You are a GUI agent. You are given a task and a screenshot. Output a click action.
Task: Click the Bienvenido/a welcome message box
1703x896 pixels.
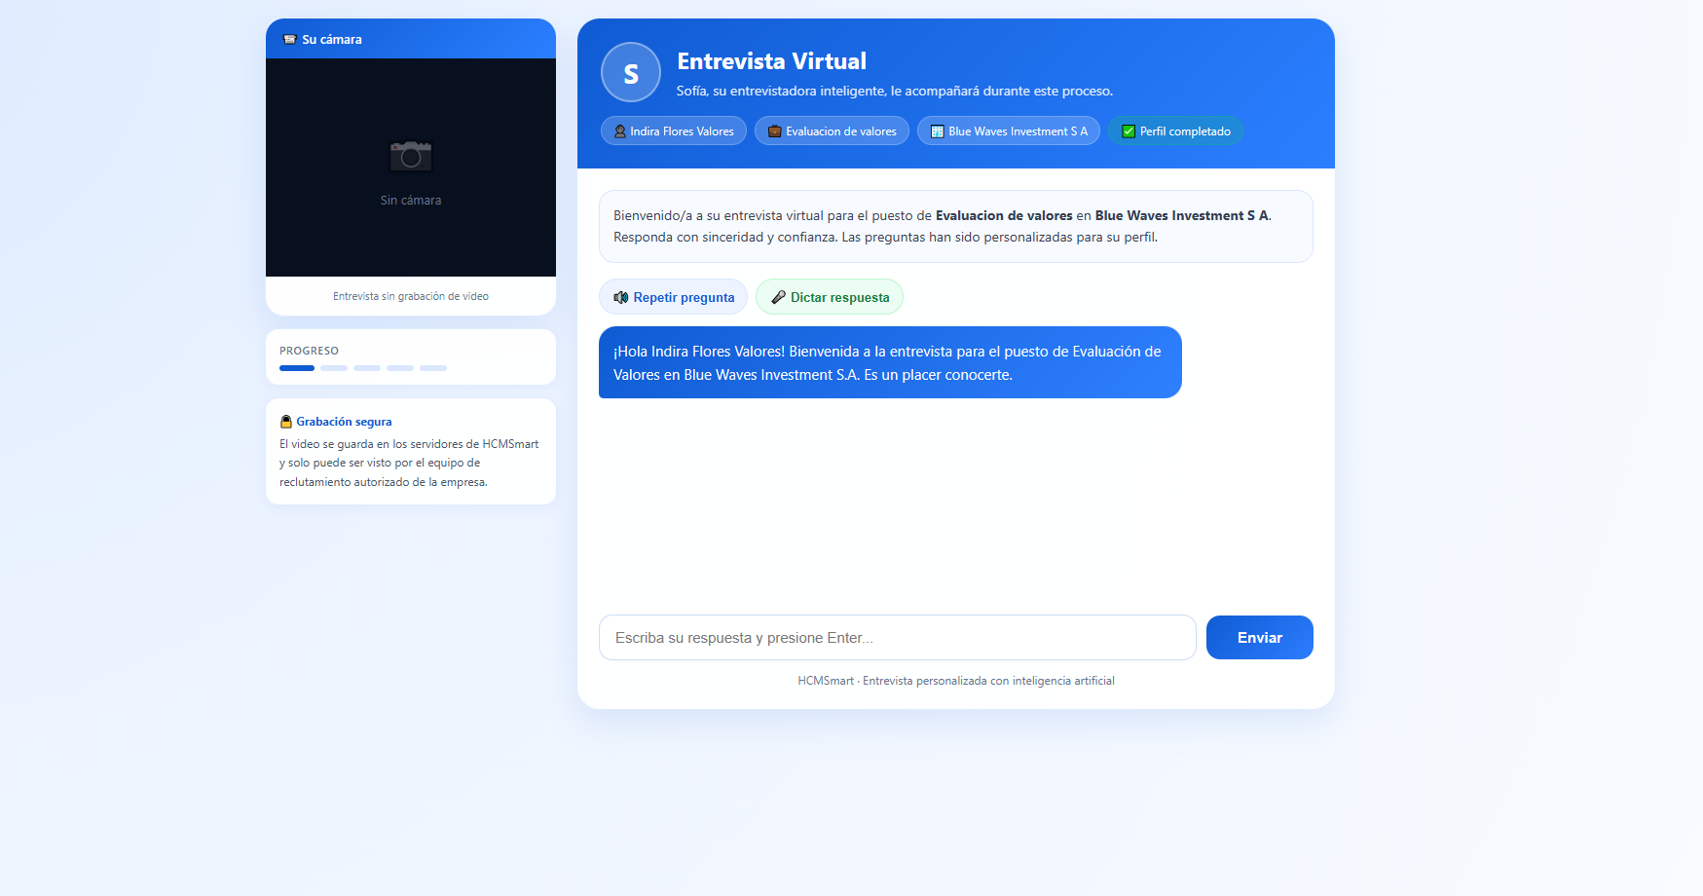coord(956,227)
